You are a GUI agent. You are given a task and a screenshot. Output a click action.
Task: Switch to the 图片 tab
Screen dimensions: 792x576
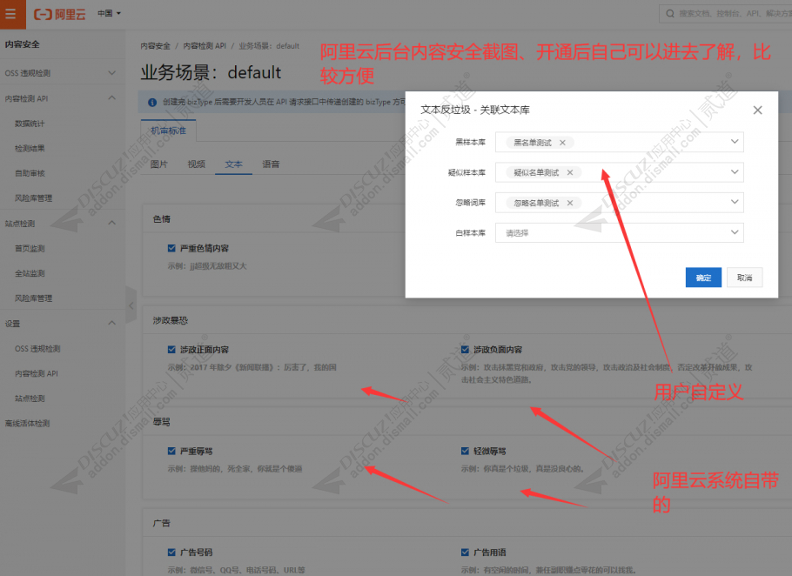(159, 164)
